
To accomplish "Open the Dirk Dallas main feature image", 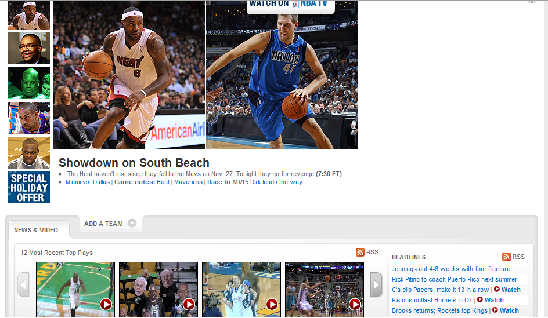I will coord(282,75).
